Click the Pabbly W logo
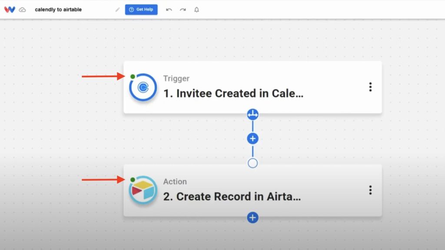The image size is (445, 250). (10, 10)
